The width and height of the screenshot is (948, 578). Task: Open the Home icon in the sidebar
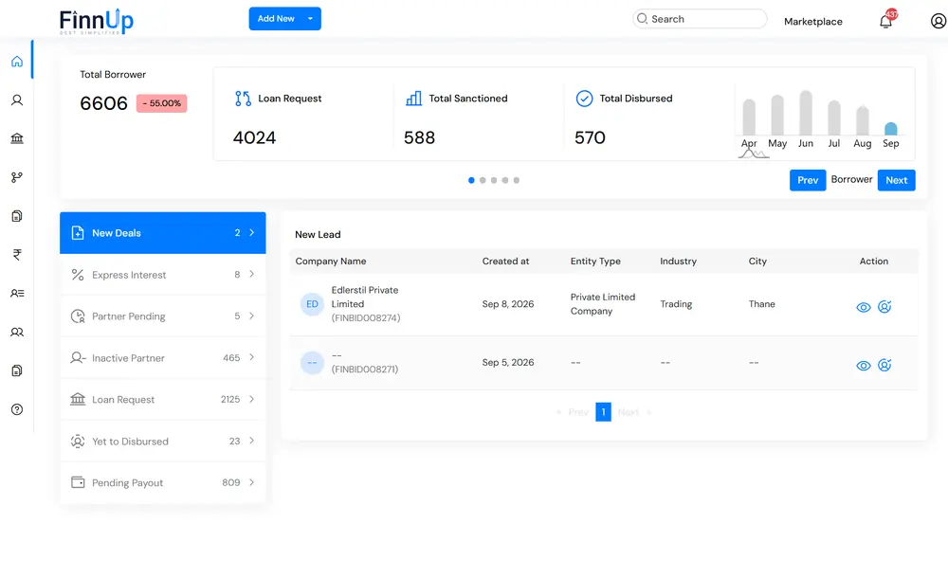(x=17, y=61)
